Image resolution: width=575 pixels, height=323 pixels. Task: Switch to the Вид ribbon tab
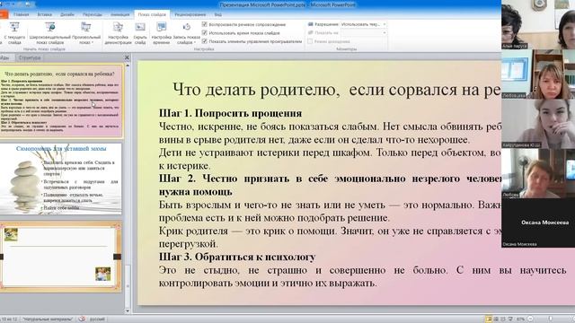point(217,14)
